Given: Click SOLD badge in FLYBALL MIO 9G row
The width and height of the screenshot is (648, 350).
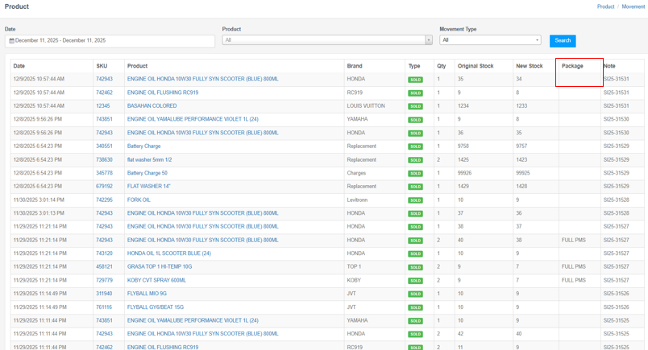Looking at the screenshot, I should (x=415, y=294).
